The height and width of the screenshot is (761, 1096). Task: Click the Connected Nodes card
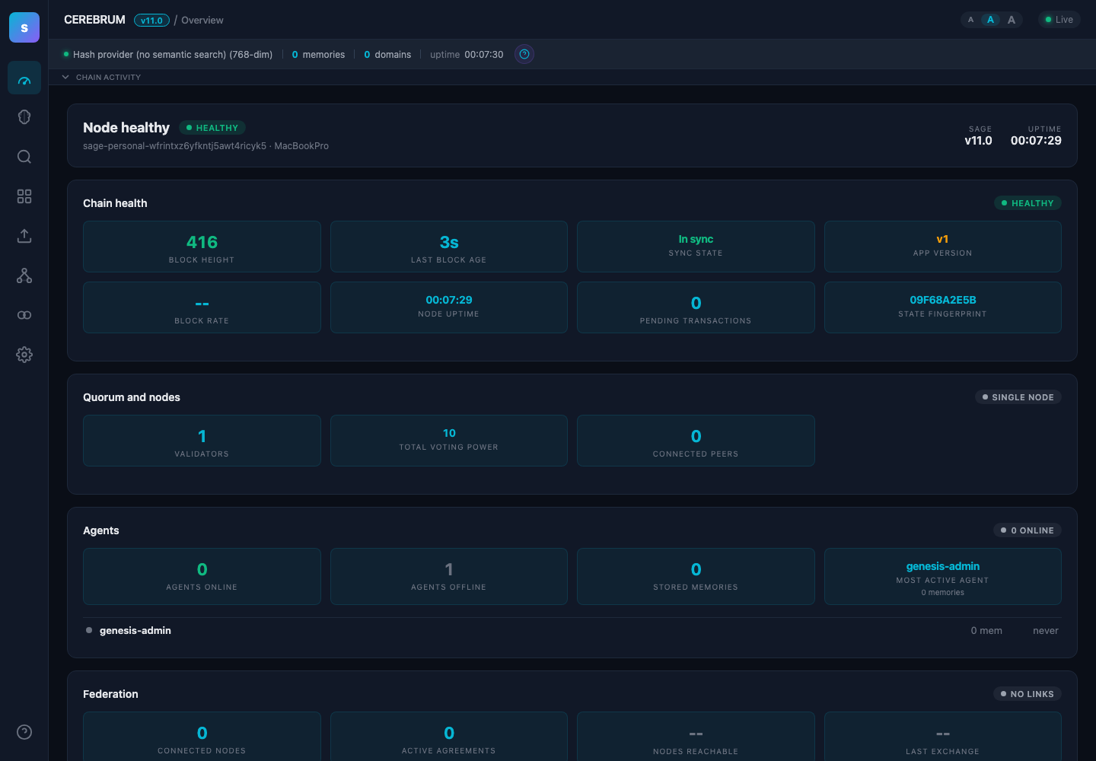202,737
